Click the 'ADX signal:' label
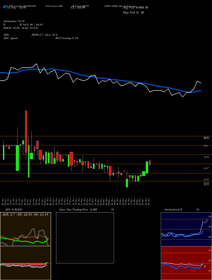 (x=11, y=38)
